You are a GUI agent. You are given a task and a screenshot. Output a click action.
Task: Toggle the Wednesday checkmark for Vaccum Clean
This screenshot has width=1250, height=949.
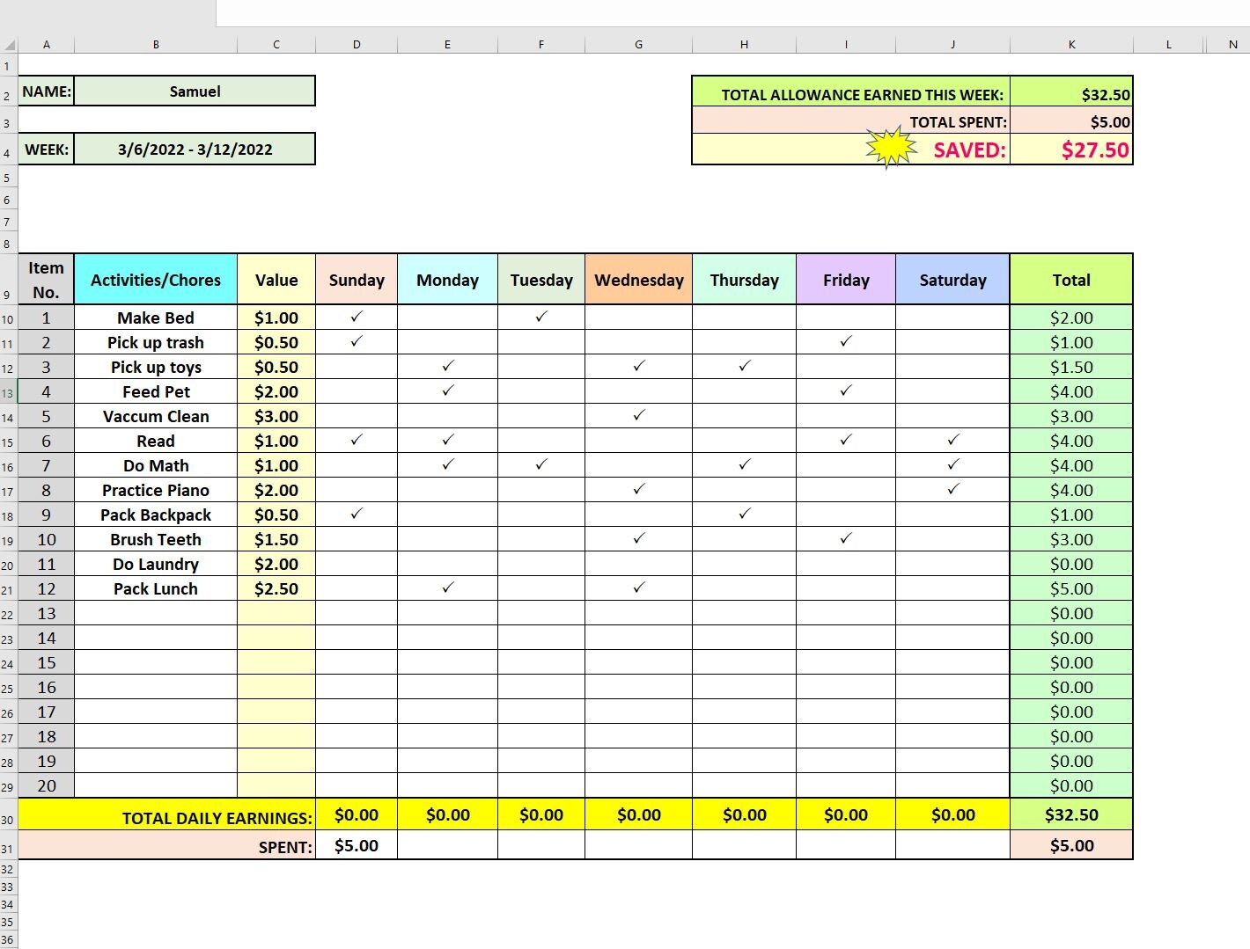click(x=639, y=416)
